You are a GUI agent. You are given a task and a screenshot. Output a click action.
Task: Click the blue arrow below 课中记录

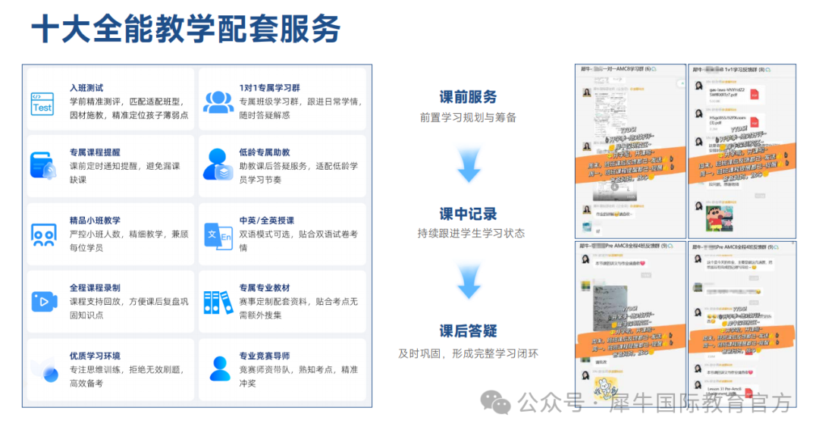pos(469,281)
